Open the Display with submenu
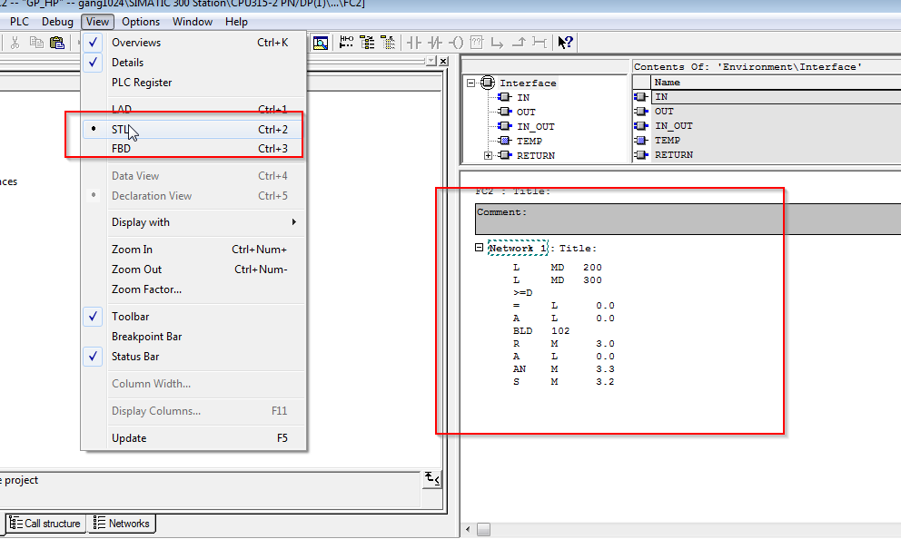Image resolution: width=901 pixels, height=539 pixels. [x=141, y=222]
